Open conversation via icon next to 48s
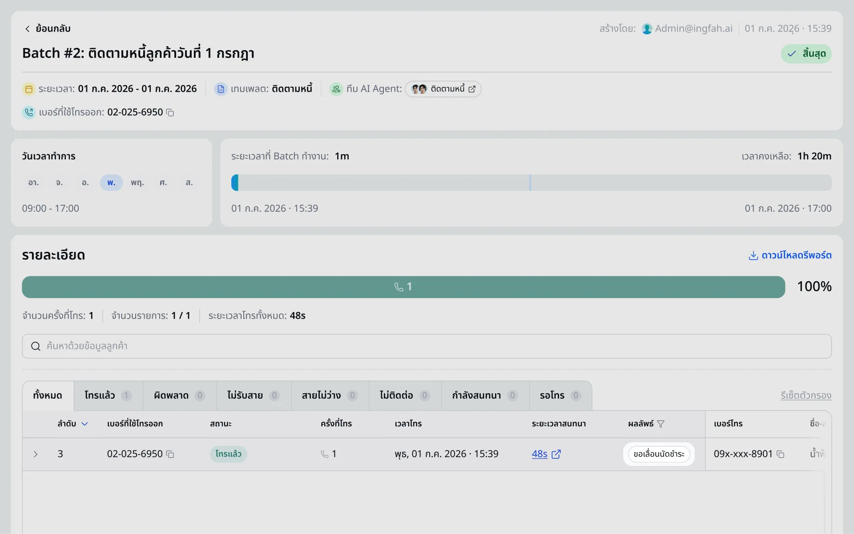 pyautogui.click(x=556, y=454)
